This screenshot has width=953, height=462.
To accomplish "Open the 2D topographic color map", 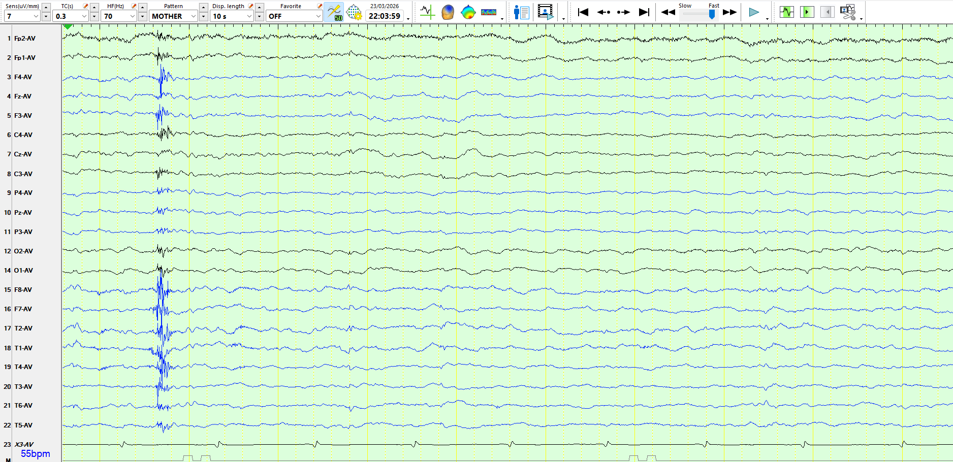I will [x=468, y=12].
